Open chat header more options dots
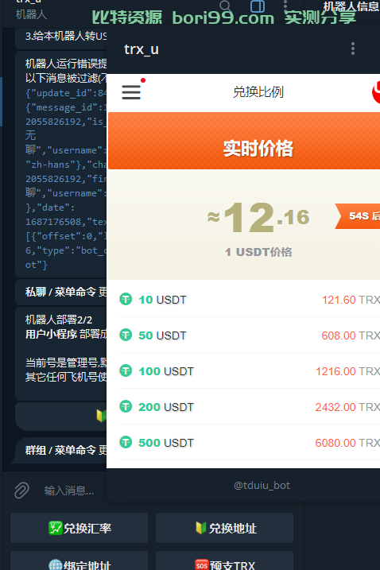 click(285, 4)
